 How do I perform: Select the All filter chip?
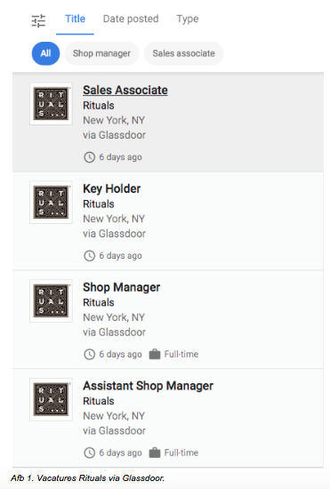point(45,53)
